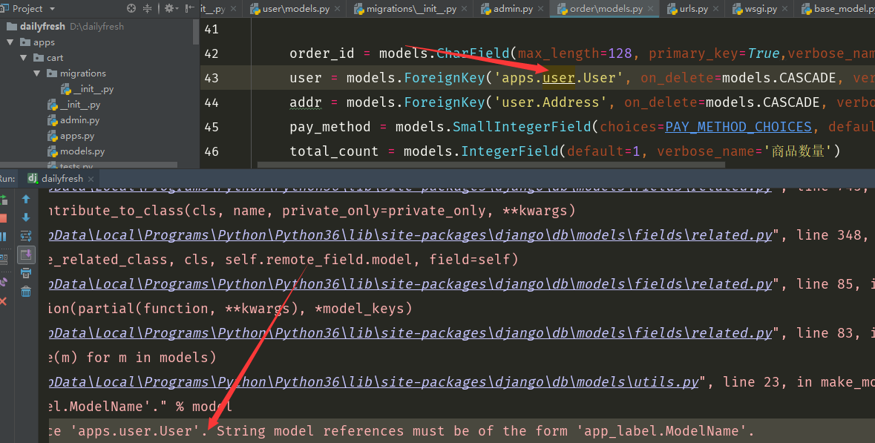This screenshot has height=443, width=875.
Task: Open utils.py link at line 23
Action: [373, 383]
